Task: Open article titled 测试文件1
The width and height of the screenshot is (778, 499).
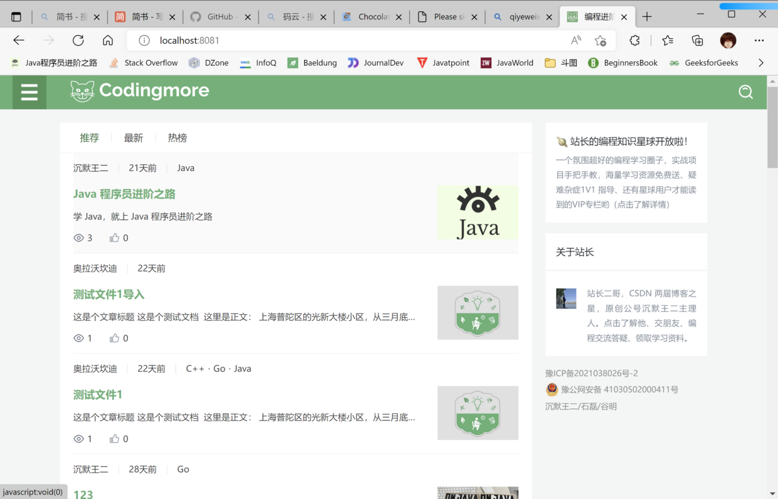Action: 97,394
